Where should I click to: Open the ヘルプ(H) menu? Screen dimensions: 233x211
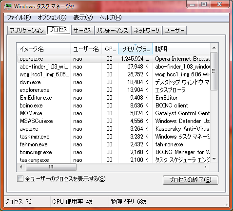111,18
